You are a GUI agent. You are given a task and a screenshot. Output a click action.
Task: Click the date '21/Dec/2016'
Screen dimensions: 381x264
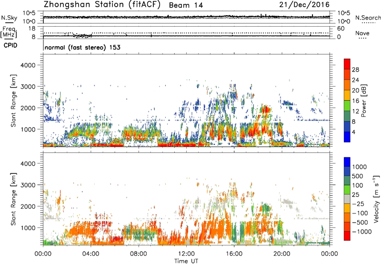pyautogui.click(x=304, y=5)
